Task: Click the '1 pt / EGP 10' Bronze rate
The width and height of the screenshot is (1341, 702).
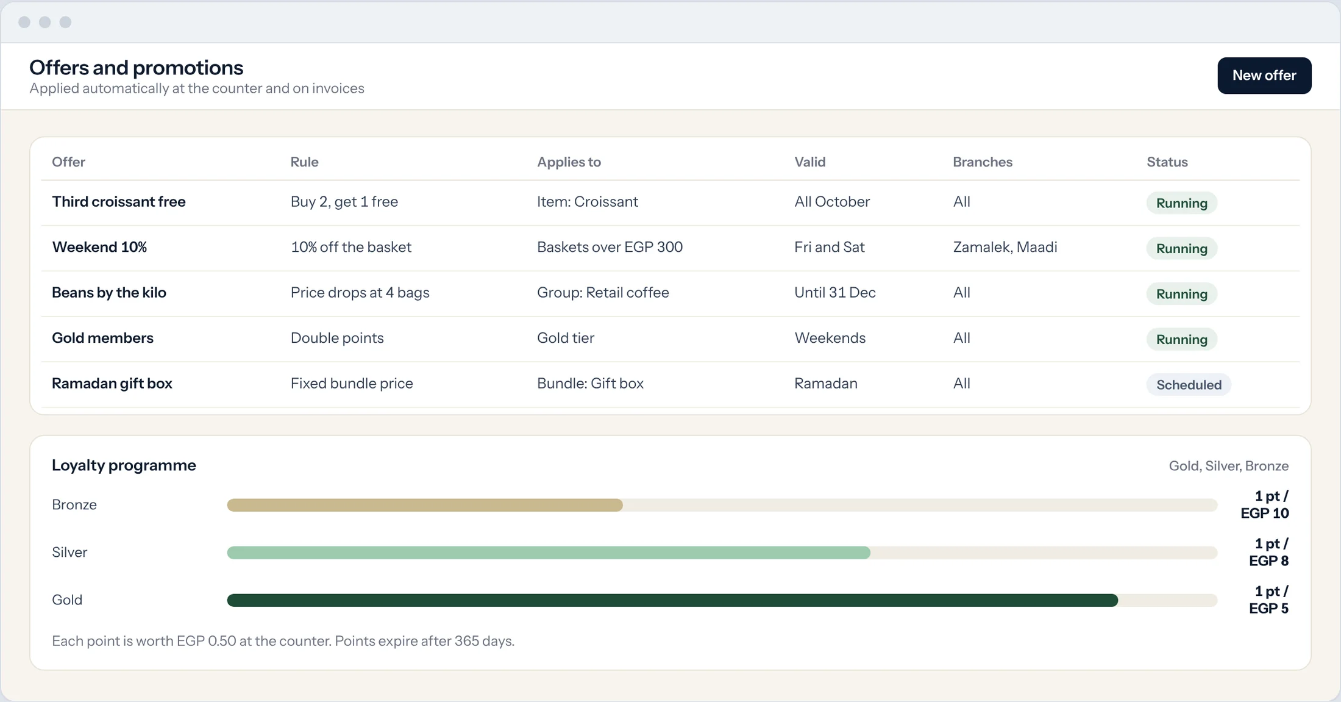Action: point(1265,504)
